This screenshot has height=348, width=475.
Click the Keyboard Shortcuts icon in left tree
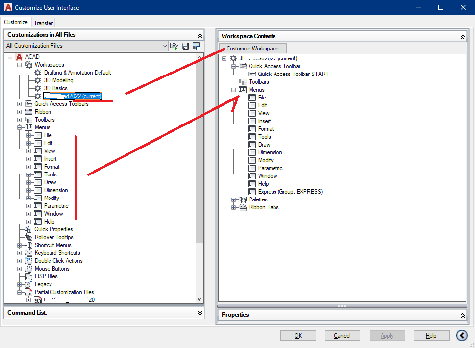click(29, 252)
